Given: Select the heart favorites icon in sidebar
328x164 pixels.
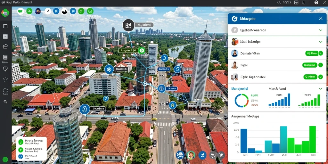Looking at the screenshot, I should (5, 69).
